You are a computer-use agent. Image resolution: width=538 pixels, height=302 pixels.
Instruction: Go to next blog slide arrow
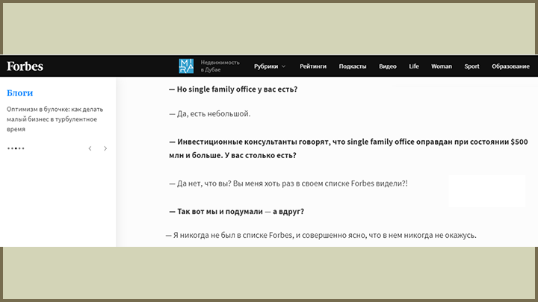click(105, 148)
